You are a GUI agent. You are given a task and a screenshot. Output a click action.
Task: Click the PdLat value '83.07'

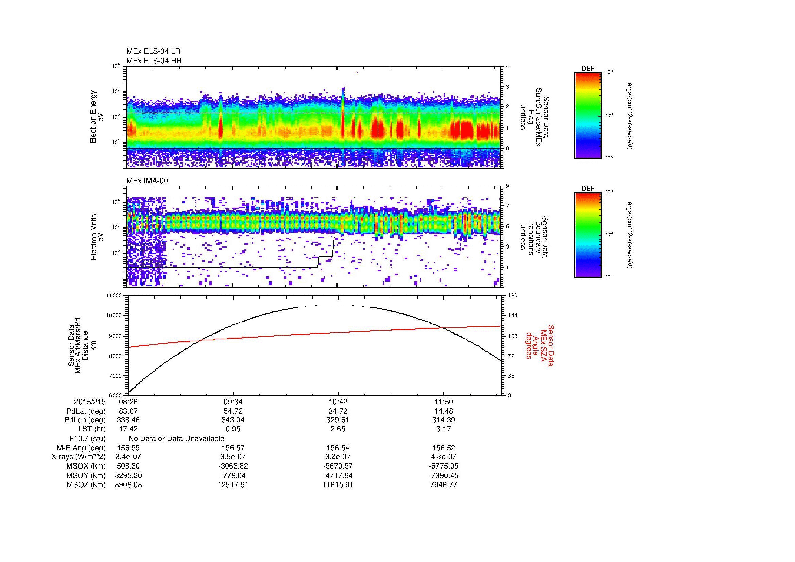click(x=128, y=411)
